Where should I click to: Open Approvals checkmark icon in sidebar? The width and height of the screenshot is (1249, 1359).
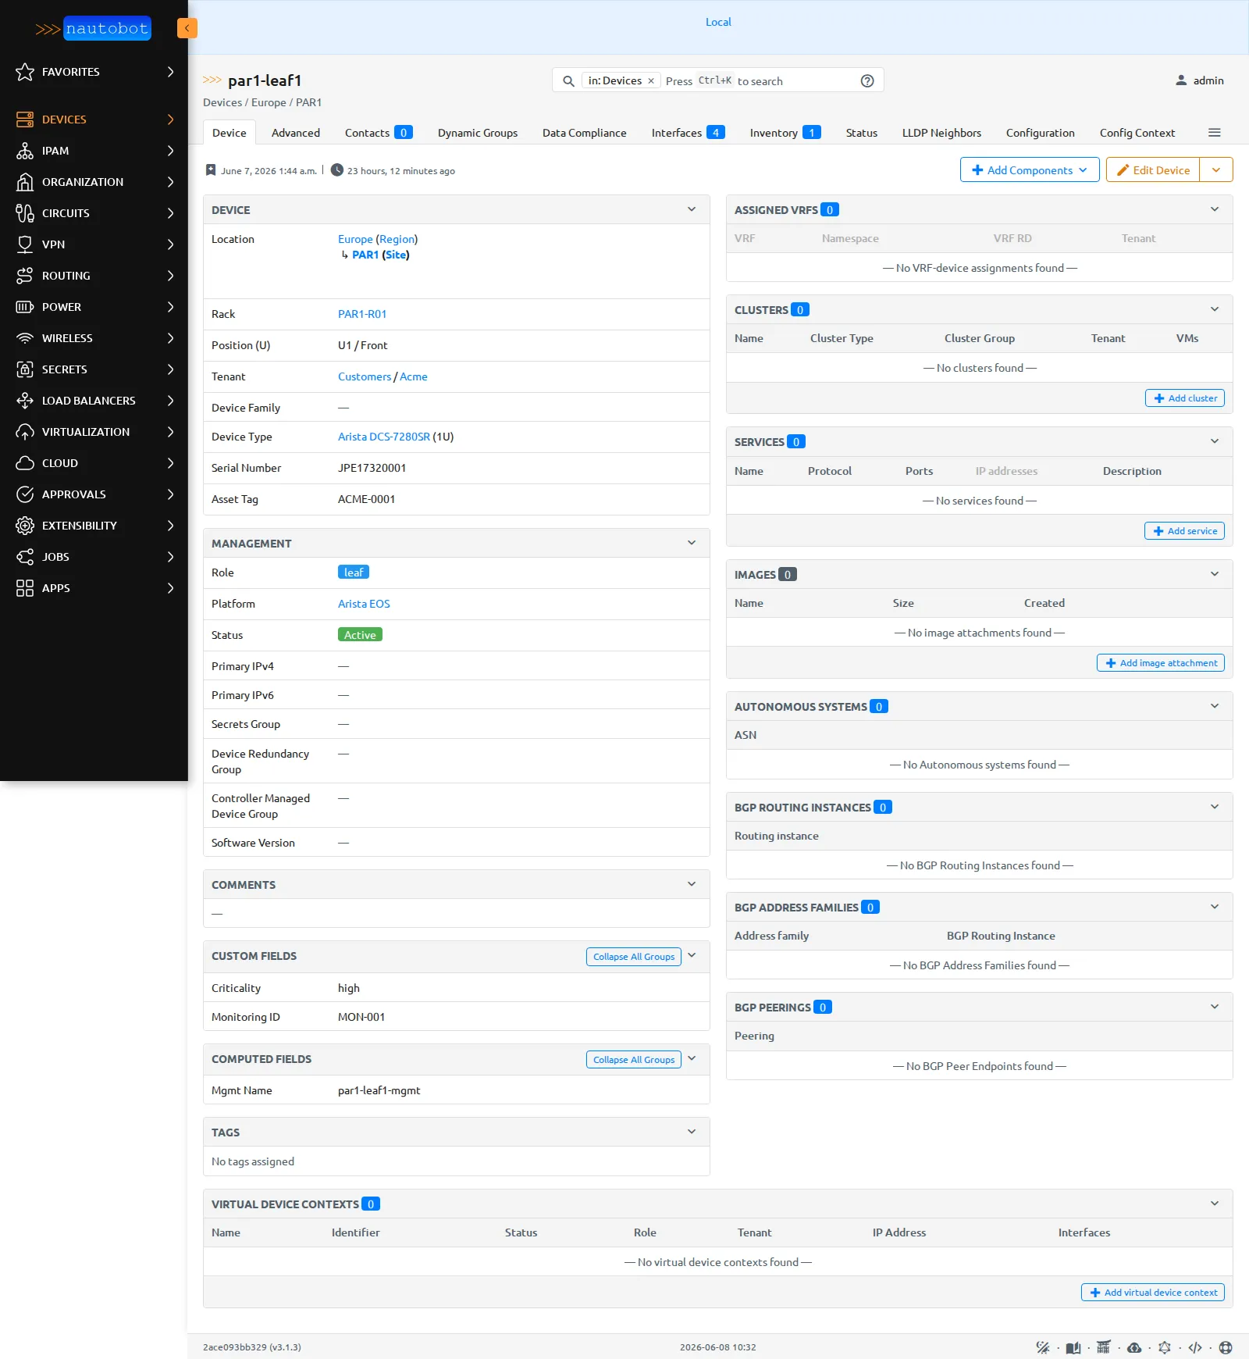[25, 494]
